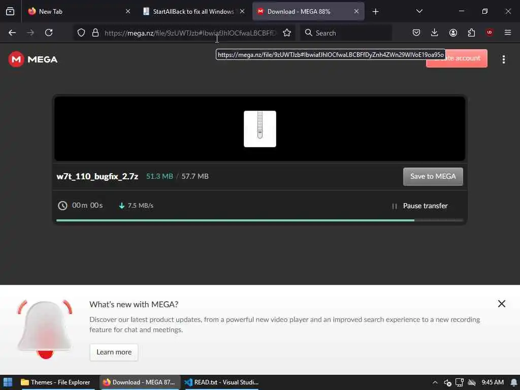The height and width of the screenshot is (390, 520).
Task: Open MEGA three-dot options menu
Action: pos(504,59)
